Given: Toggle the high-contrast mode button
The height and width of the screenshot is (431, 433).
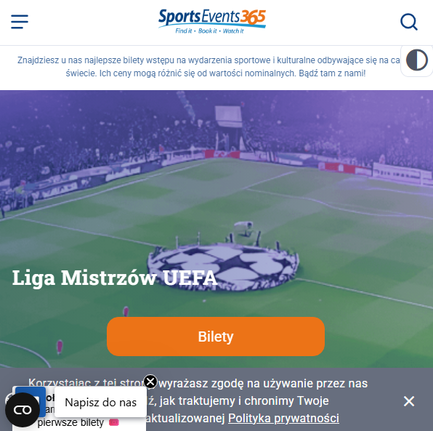Looking at the screenshot, I should tap(417, 60).
